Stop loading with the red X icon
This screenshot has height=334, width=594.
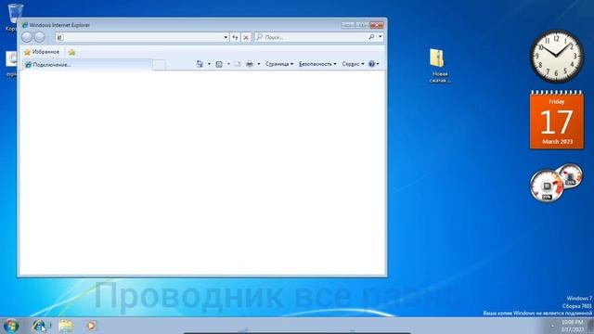(x=246, y=37)
